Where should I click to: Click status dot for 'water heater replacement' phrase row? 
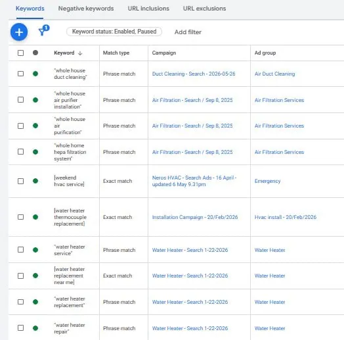click(x=35, y=302)
